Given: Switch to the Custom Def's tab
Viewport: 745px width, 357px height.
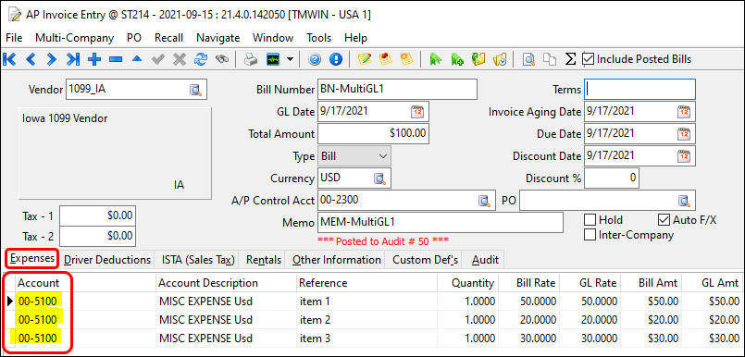Looking at the screenshot, I should pyautogui.click(x=425, y=260).
